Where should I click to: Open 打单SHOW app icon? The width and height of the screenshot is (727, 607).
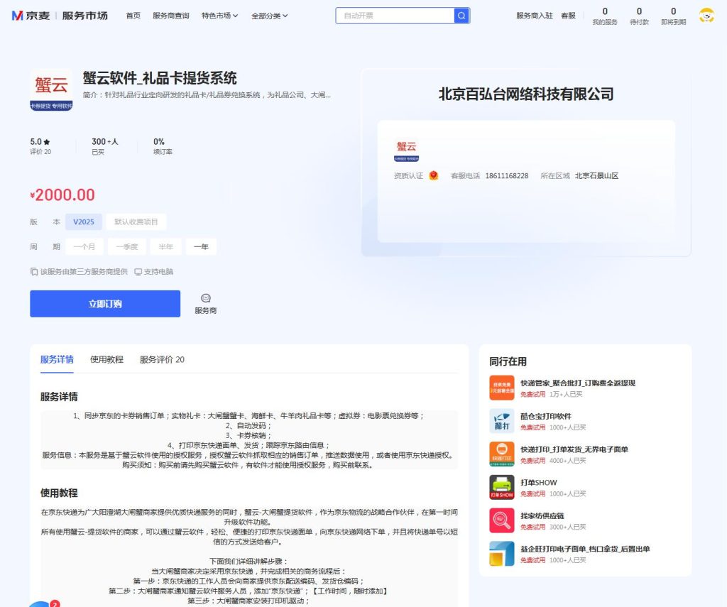click(x=502, y=487)
